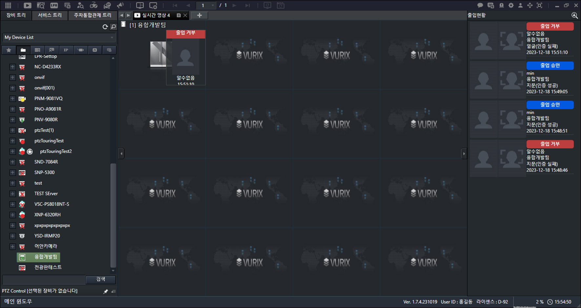This screenshot has height=308, width=581.
Task: Select the 전광판테스트 tree item
Action: coord(48,267)
